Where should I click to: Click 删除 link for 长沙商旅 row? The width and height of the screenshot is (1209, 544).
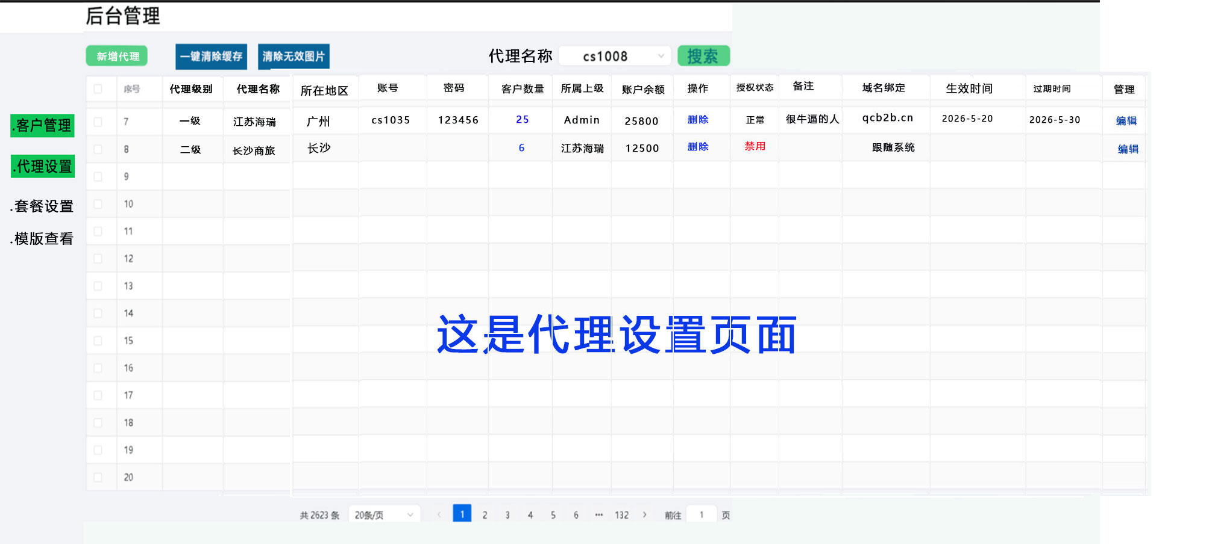(698, 147)
